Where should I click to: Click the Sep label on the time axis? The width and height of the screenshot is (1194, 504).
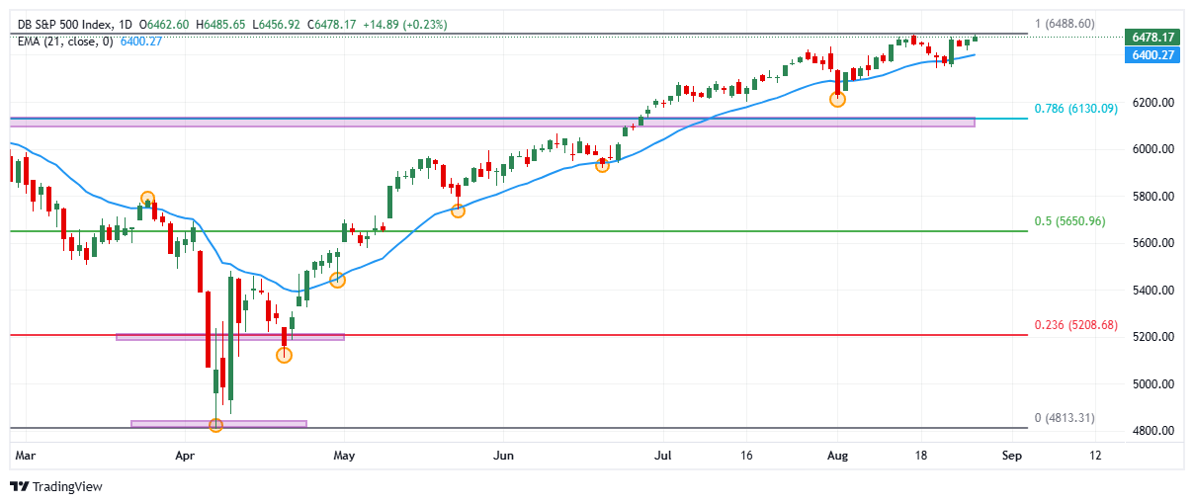[1010, 456]
